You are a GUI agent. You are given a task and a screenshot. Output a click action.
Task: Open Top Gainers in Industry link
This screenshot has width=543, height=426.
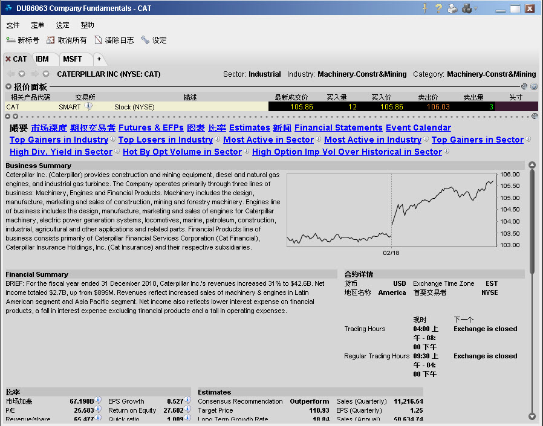[x=59, y=140]
